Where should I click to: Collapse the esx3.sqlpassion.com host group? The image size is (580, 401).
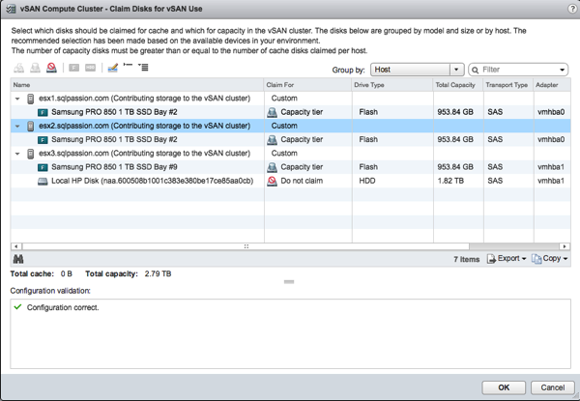(x=17, y=153)
